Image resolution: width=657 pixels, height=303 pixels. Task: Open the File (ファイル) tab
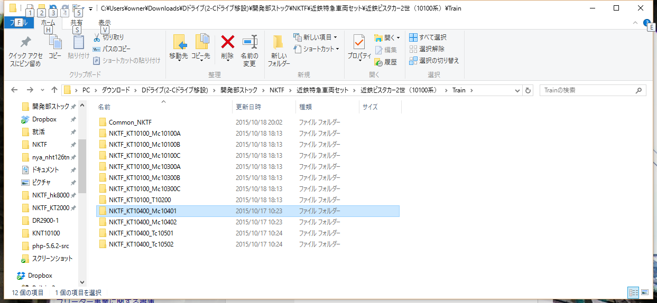coord(18,23)
